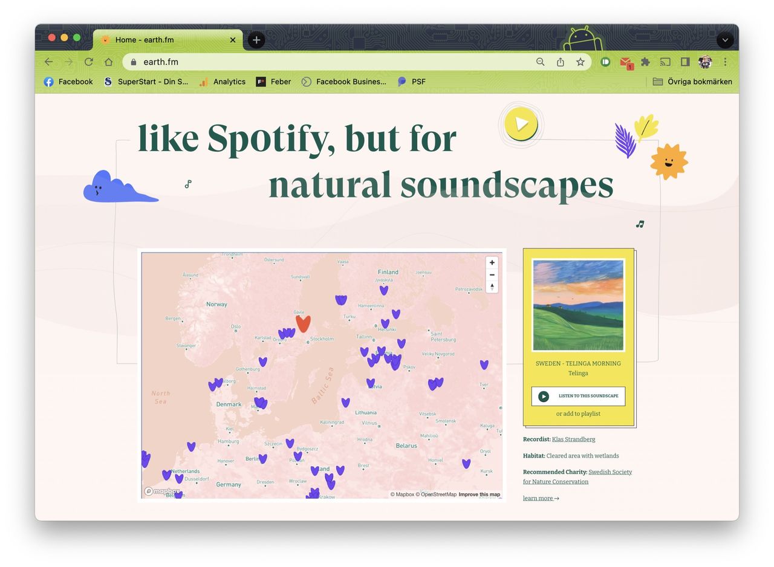Image resolution: width=774 pixels, height=567 pixels.
Task: Click the Sweden Telinga Morning painting thumbnail
Action: [x=577, y=305]
